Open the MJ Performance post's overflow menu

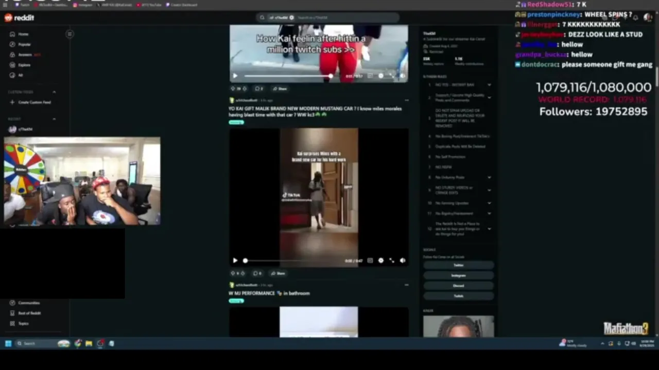[406, 285]
